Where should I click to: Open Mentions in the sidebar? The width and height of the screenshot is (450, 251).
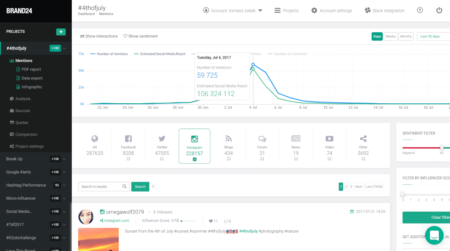coord(21,61)
